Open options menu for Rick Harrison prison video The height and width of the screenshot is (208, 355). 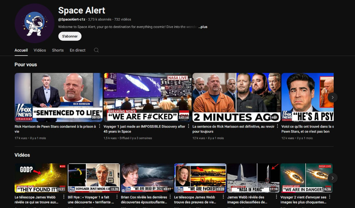coord(99,127)
